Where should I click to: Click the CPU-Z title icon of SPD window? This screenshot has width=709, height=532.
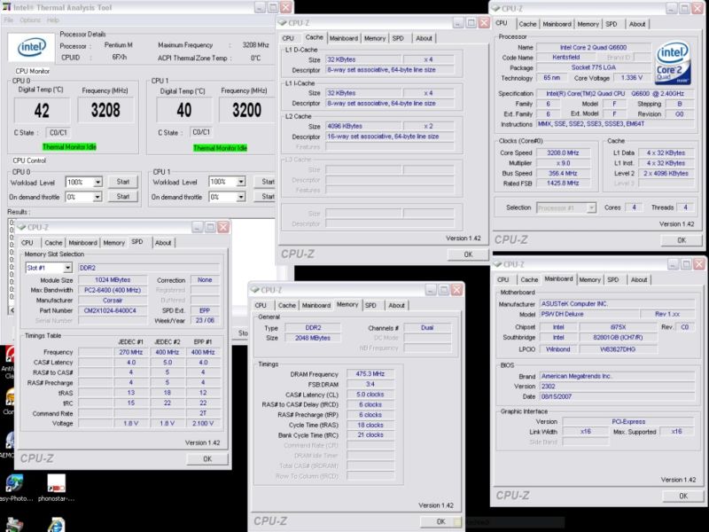[20, 227]
